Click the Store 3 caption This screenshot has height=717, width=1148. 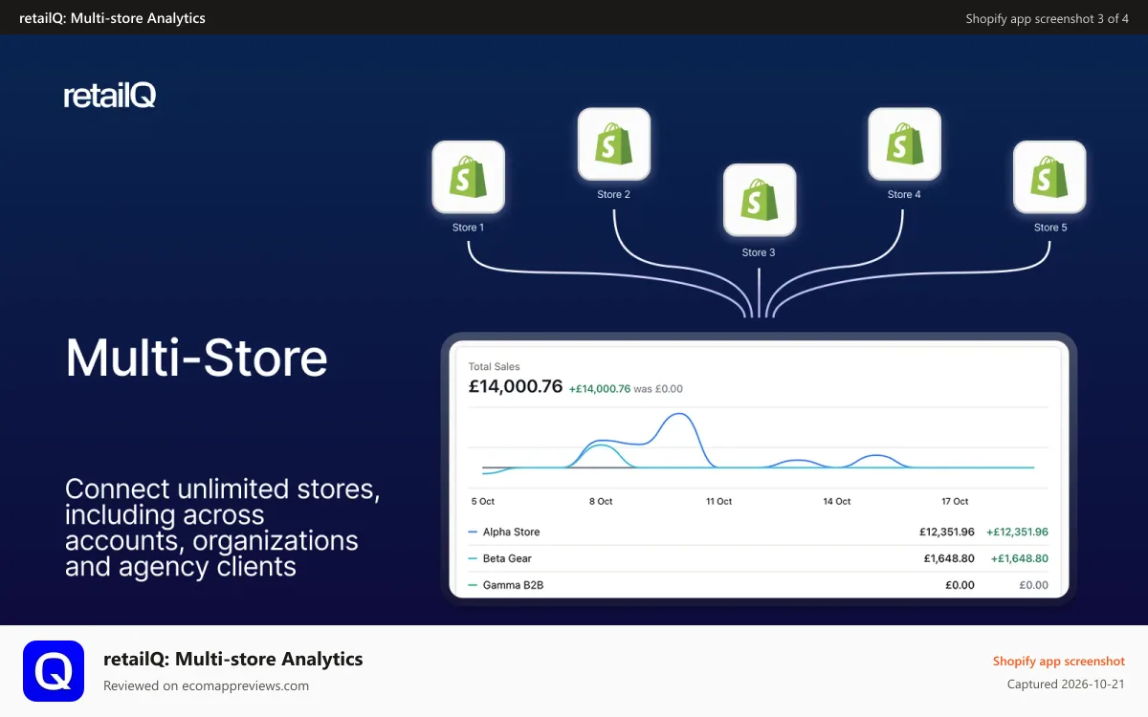pyautogui.click(x=759, y=252)
